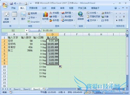
Task: Open the 视图 (View) ribbon tab
Action: [x=71, y=8]
